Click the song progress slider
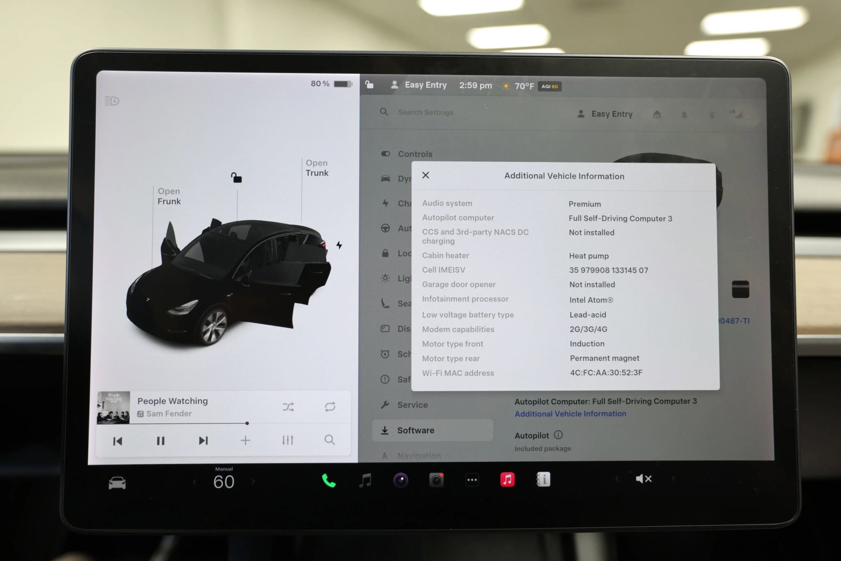841x561 pixels. point(247,423)
